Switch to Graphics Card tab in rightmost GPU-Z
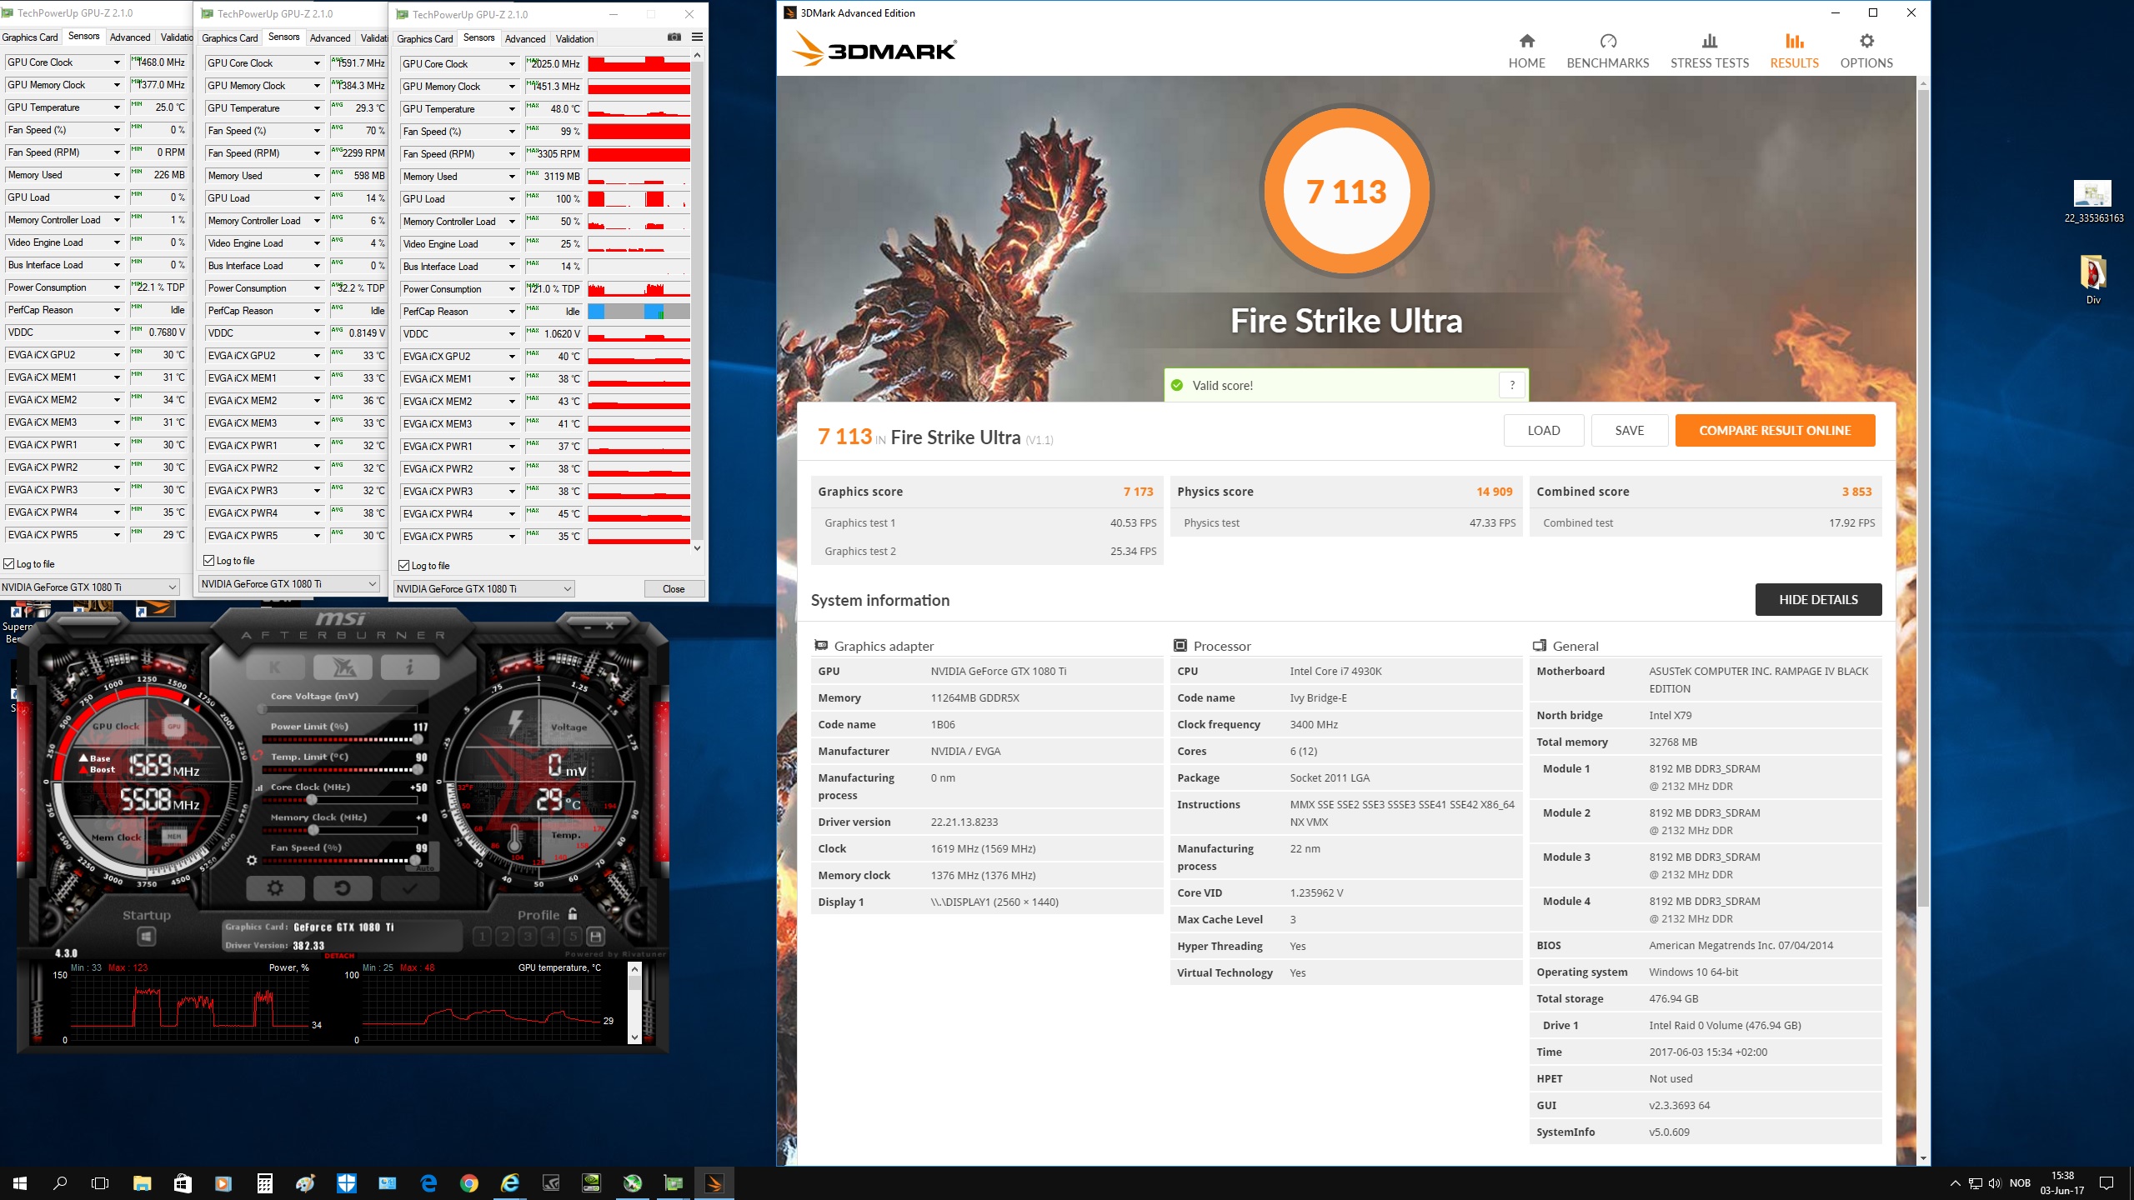 (x=424, y=39)
